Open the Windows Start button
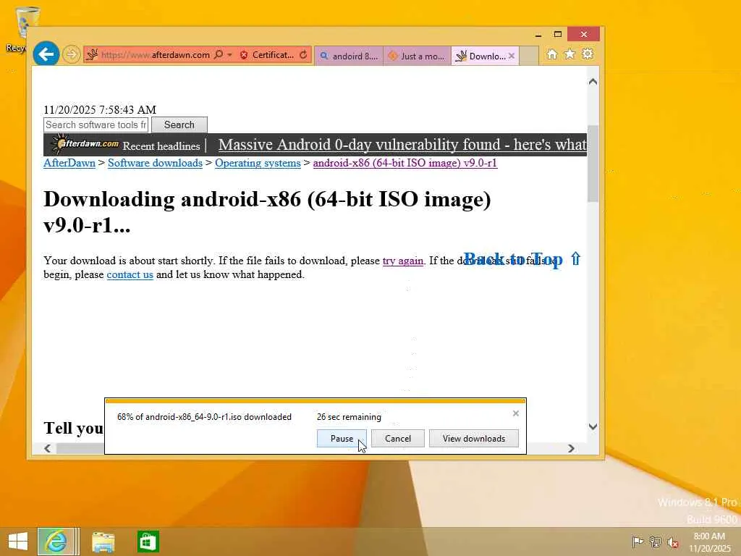This screenshot has width=741, height=556. (x=18, y=542)
